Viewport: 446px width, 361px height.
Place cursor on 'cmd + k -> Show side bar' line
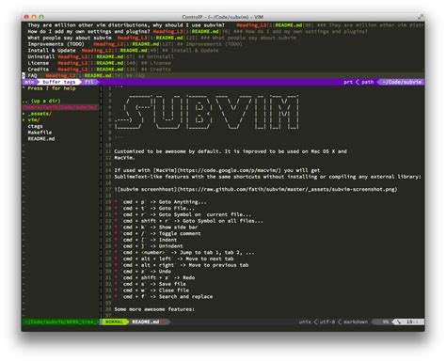tap(156, 228)
